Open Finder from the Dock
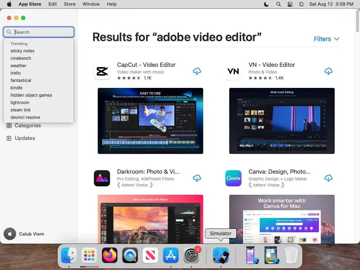Screen dimensions: 360x270 (x=69, y=255)
